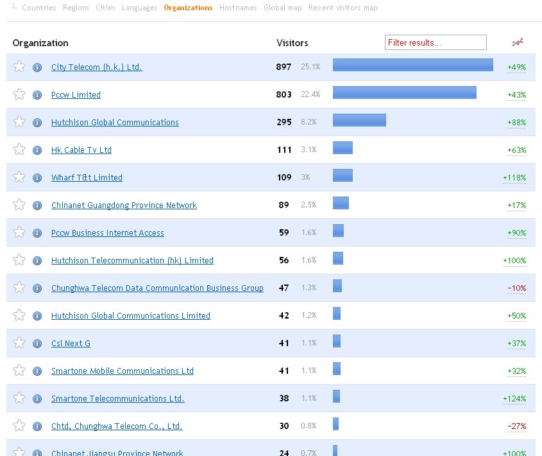The width and height of the screenshot is (542, 456).
Task: Open info icon for Hutchison Global Communications Limited
Action: [37, 316]
